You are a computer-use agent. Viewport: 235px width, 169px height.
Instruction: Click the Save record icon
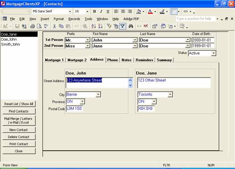(17, 26)
